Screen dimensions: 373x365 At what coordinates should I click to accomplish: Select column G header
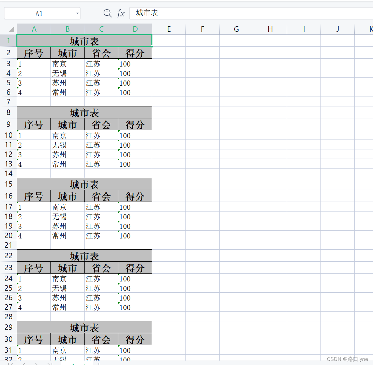point(237,29)
